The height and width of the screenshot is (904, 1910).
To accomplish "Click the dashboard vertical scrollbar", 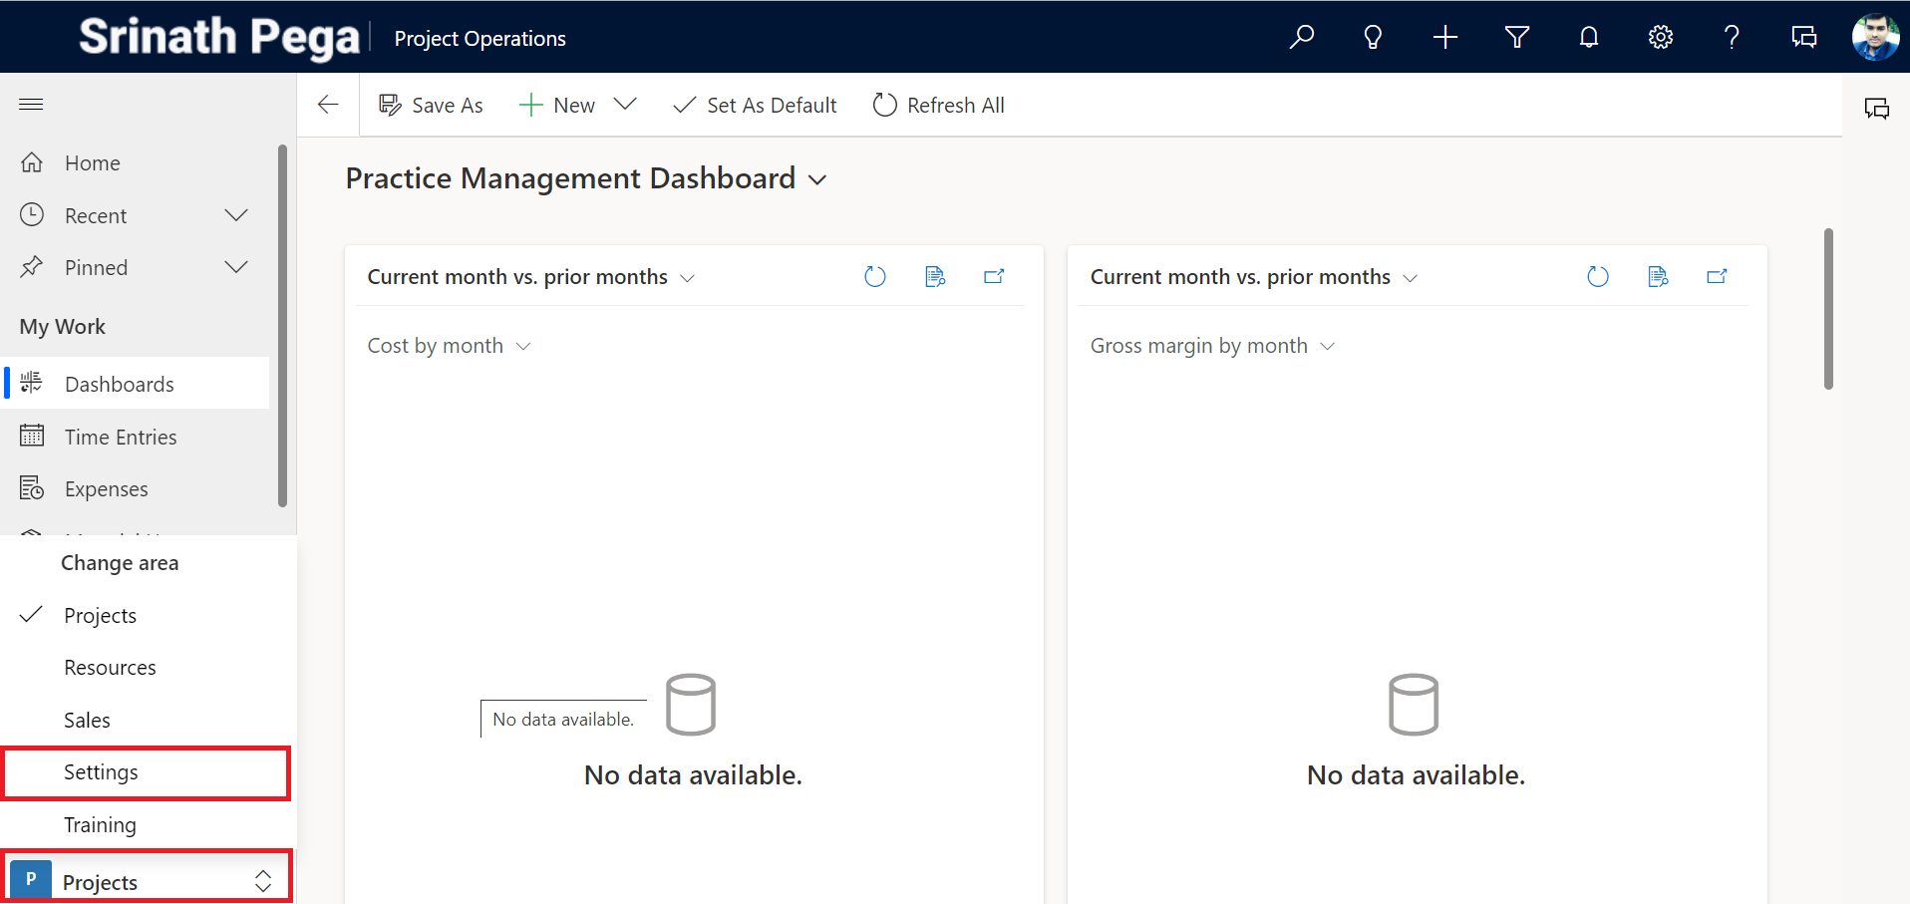I will [1827, 309].
